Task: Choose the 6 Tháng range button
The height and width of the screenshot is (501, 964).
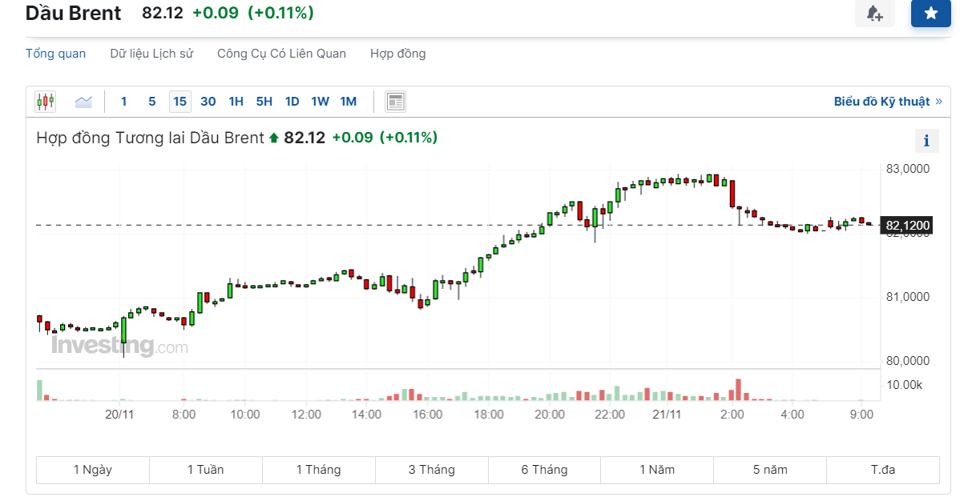Action: pyautogui.click(x=545, y=470)
